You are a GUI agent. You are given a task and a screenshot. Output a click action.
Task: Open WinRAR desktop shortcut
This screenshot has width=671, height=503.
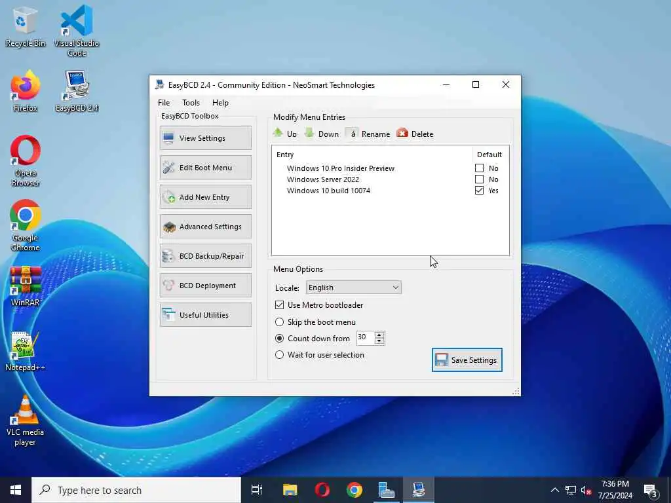26,286
